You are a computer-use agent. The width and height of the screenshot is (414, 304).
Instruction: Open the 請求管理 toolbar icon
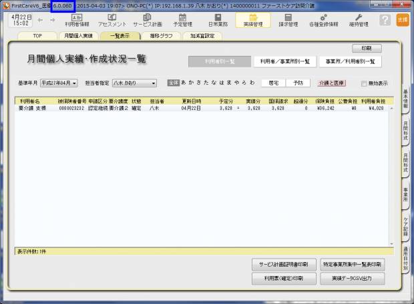[x=288, y=20]
